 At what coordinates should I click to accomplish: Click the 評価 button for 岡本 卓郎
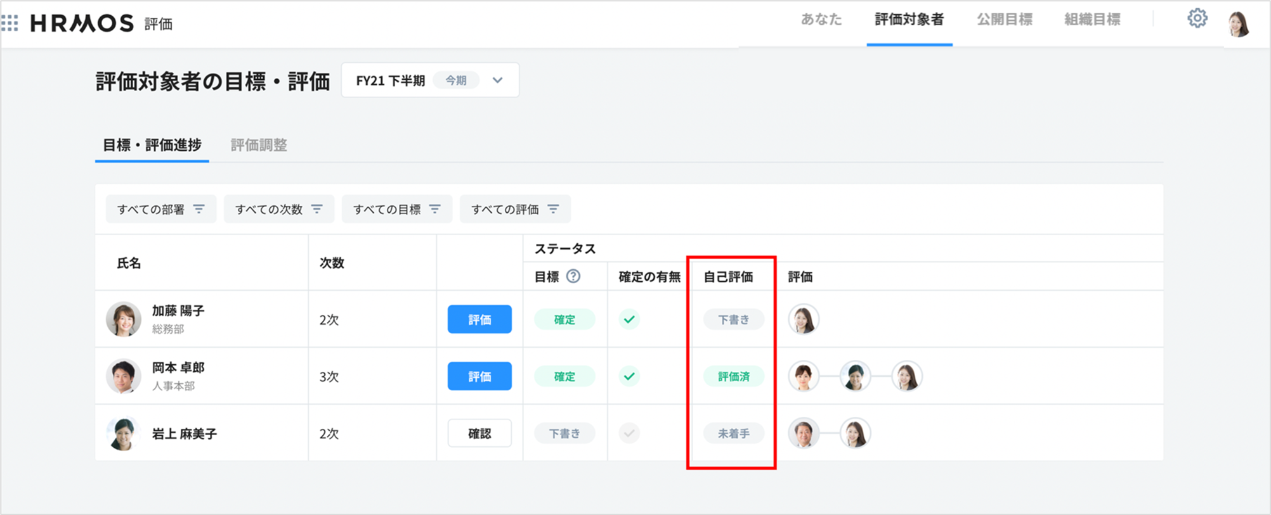pos(479,376)
